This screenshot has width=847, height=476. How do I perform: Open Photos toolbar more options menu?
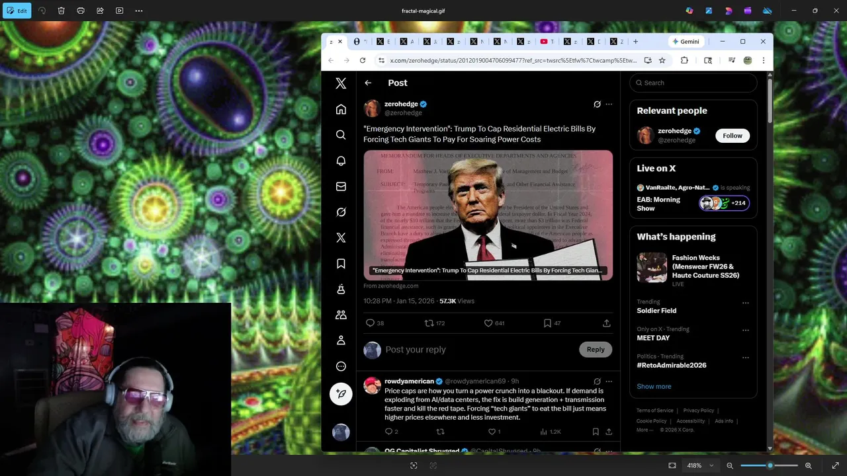[x=139, y=11]
